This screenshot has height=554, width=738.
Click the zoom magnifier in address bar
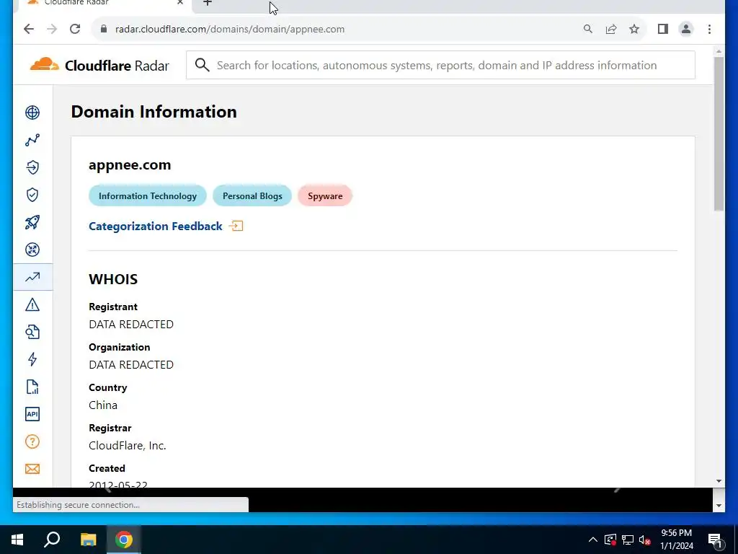pos(588,29)
